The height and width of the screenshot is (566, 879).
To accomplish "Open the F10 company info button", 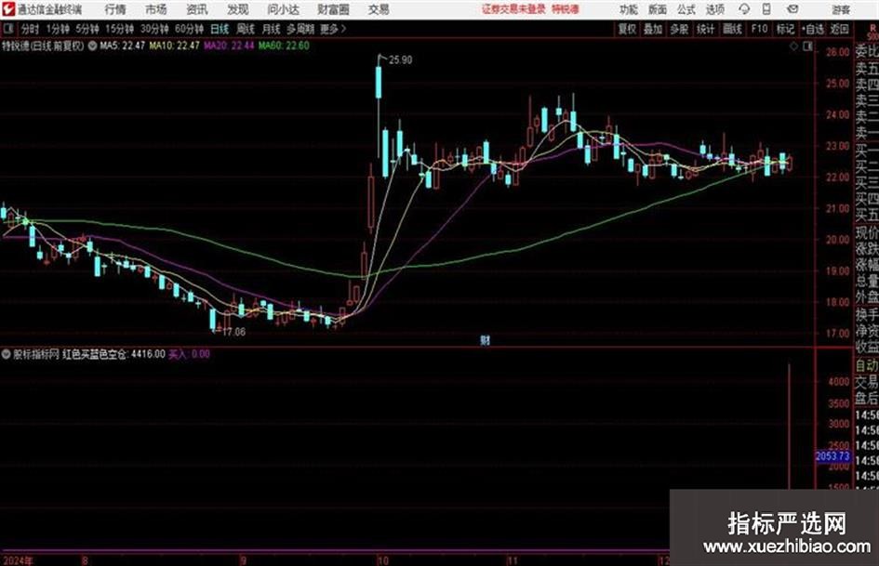I will point(759,29).
